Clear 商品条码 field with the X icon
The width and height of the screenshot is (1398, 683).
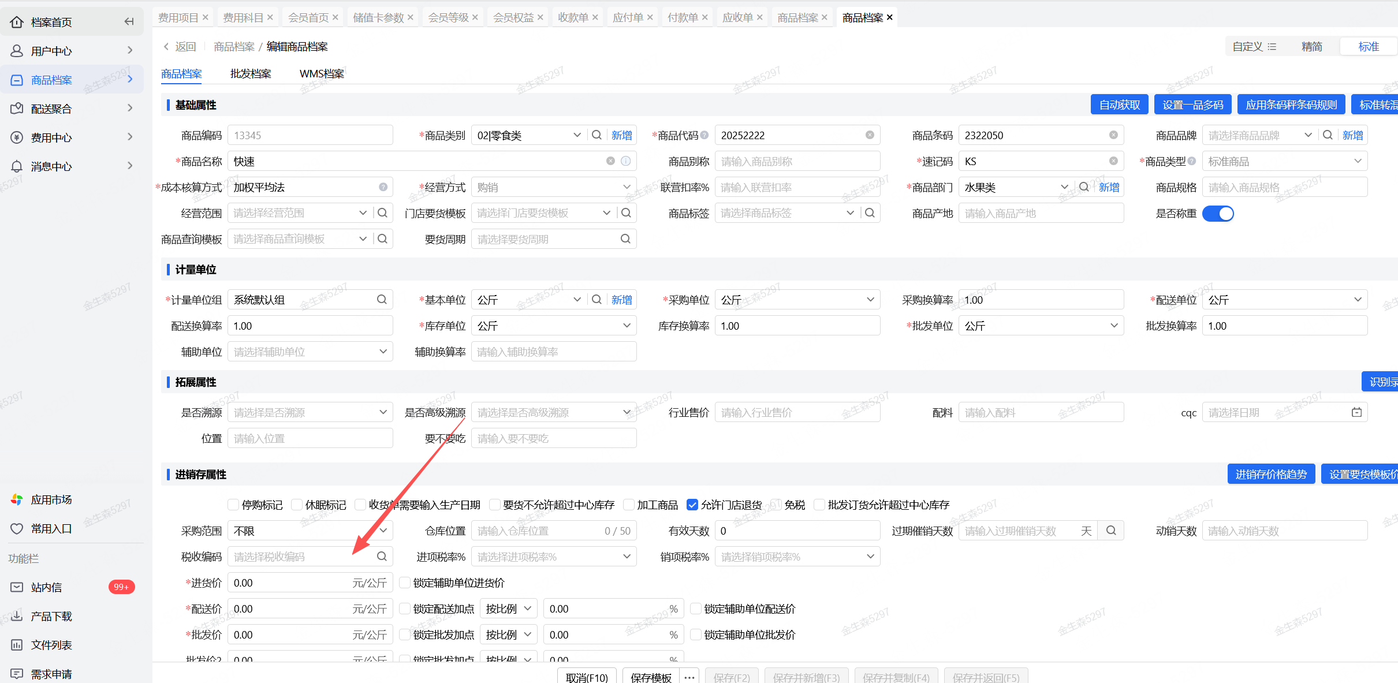click(1113, 135)
